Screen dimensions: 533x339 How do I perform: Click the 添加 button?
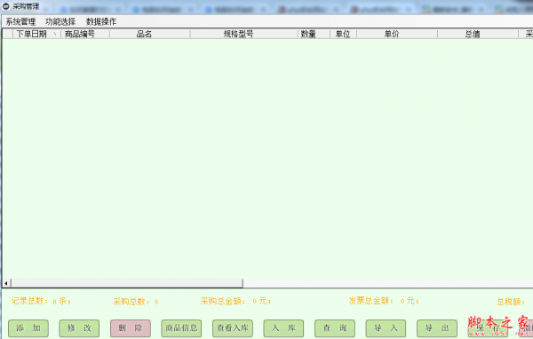point(28,328)
